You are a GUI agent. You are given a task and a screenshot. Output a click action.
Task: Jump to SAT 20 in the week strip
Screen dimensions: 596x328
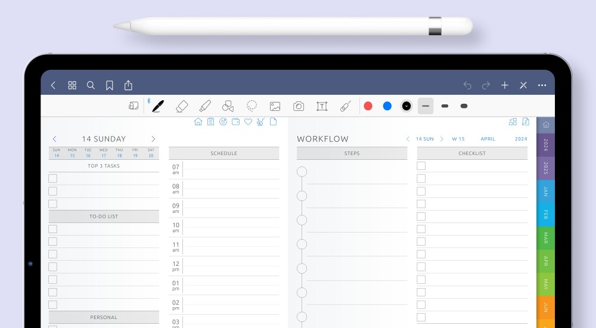151,153
